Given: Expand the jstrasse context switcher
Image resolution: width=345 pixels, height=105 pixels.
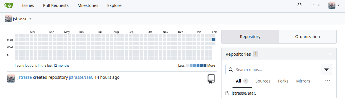Looking at the screenshot, I should (x=19, y=19).
